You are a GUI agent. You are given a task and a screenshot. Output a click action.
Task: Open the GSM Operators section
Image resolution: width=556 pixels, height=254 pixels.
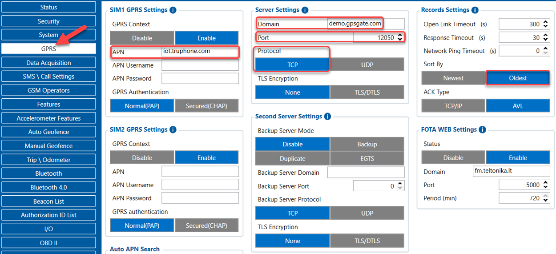click(48, 90)
